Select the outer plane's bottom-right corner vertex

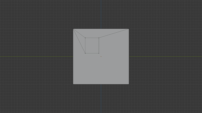click(x=129, y=84)
